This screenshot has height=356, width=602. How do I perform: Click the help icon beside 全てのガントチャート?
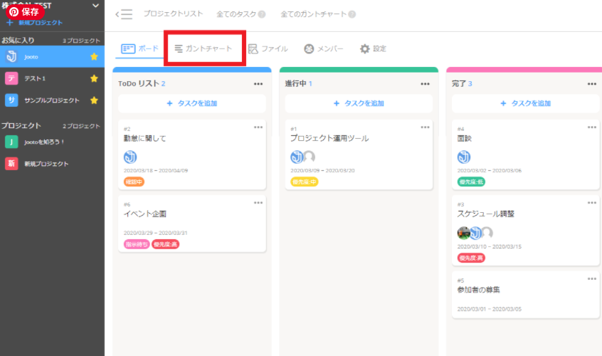(x=352, y=14)
